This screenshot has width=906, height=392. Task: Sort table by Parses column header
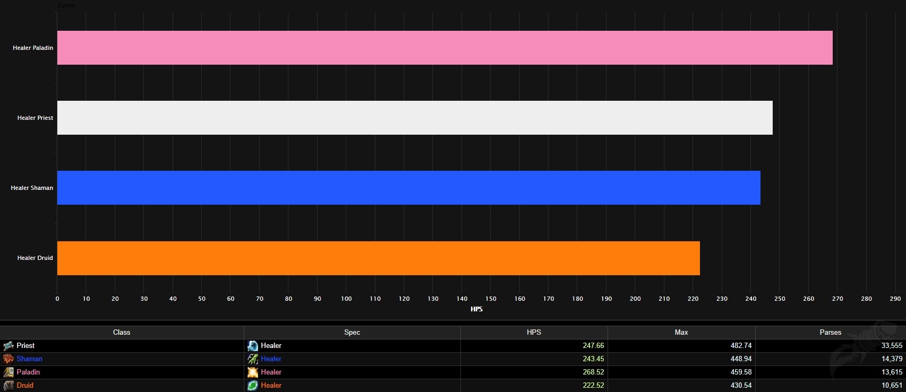[831, 333]
